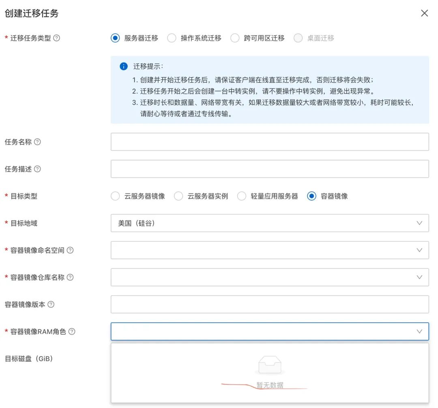Choose 云服务器实例 as target type

pyautogui.click(x=178, y=196)
